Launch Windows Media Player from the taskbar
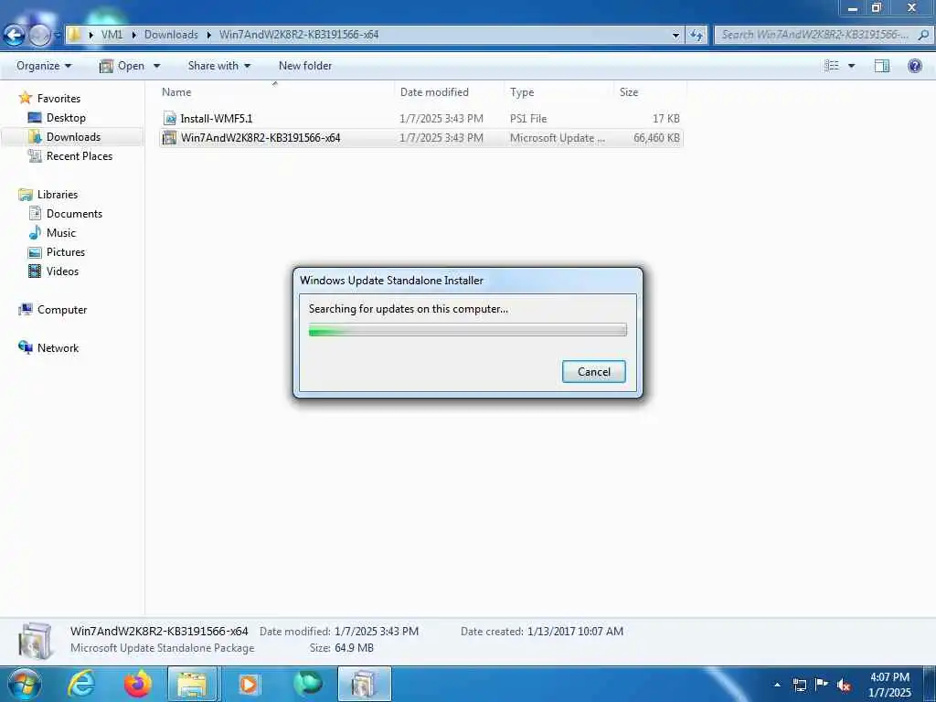936x702 pixels. click(x=249, y=684)
